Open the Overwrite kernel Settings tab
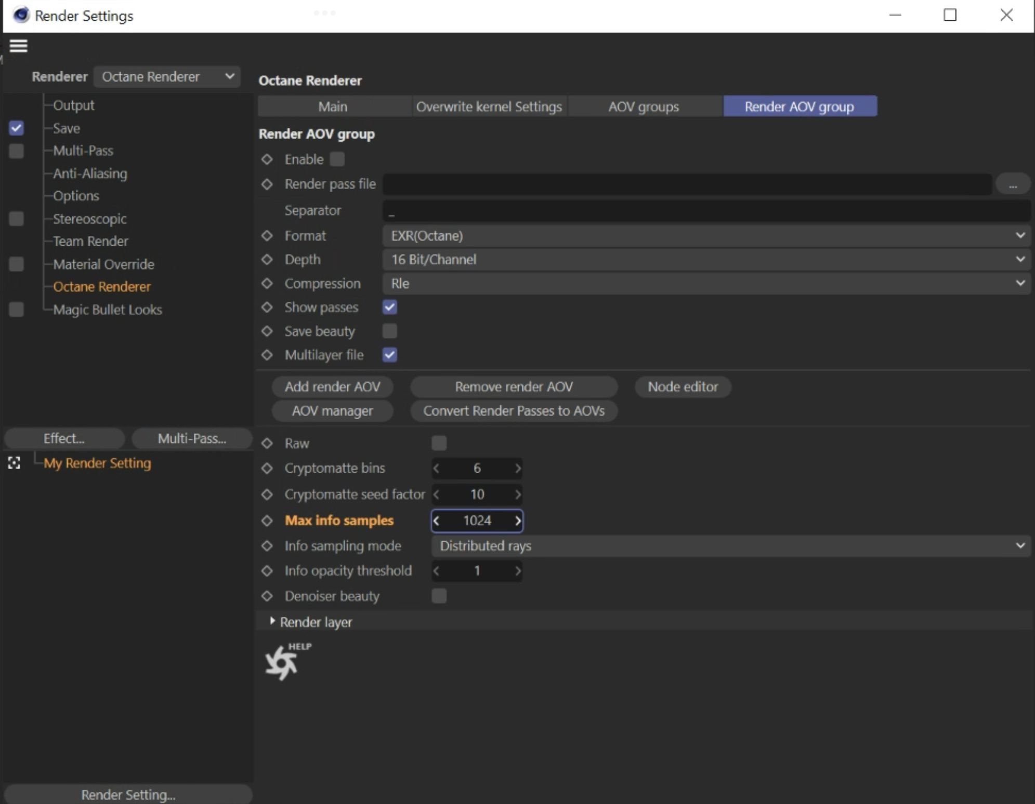The height and width of the screenshot is (804, 1035). pyautogui.click(x=489, y=106)
